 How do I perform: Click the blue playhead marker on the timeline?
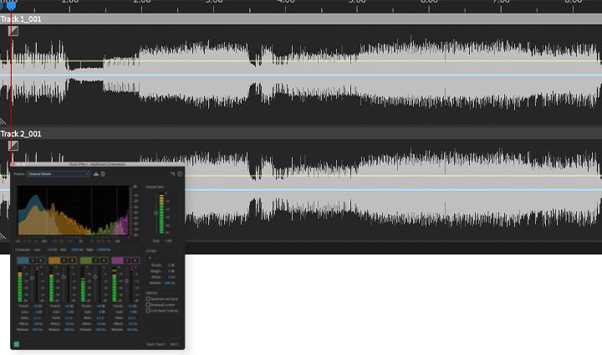10,6
